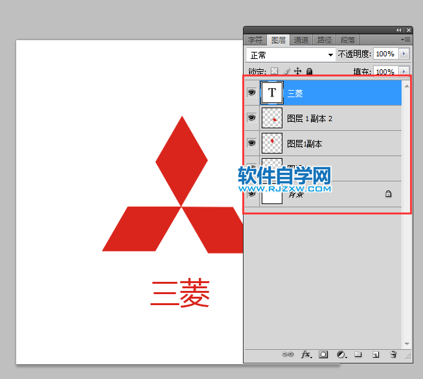Click the layers list scroll down arrow

click(x=407, y=344)
